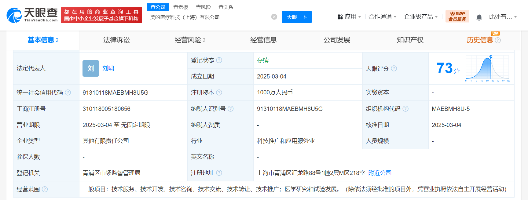
Task: Open the notification bell
Action: pyautogui.click(x=479, y=17)
